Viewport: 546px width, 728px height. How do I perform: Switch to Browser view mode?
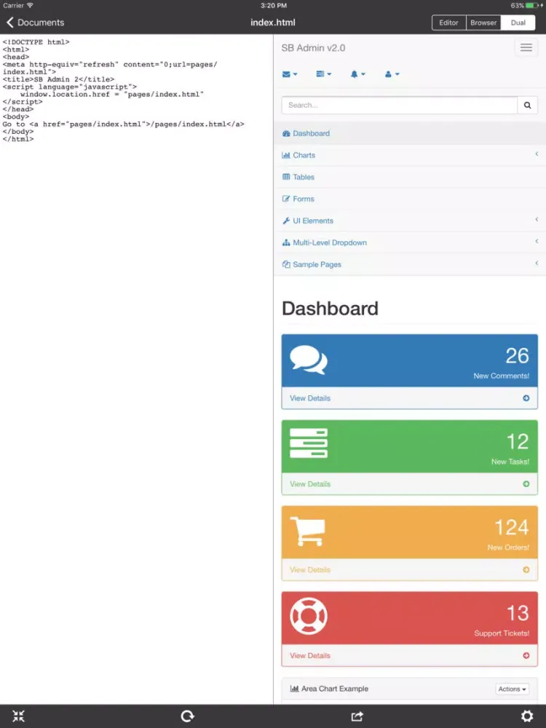[483, 23]
